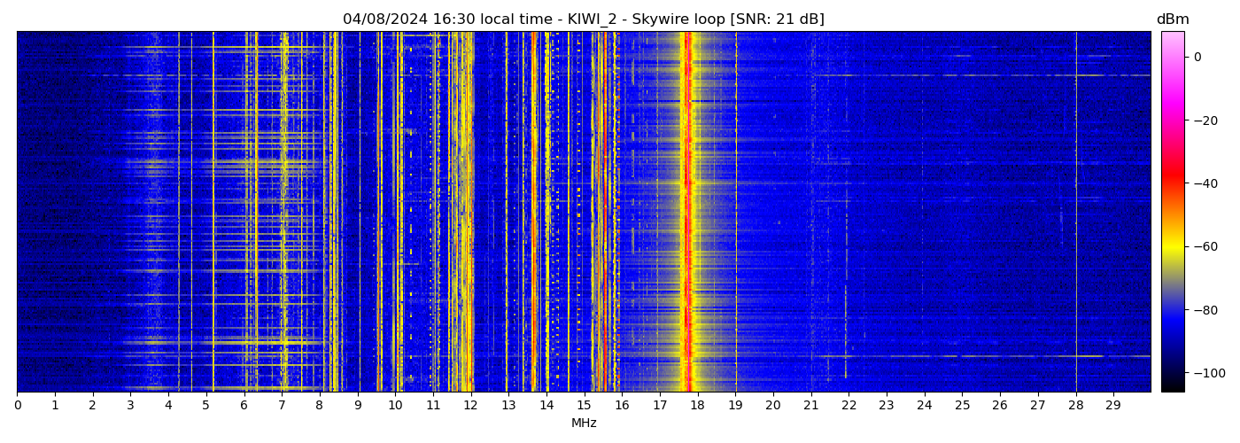Click the white vertical line at 19 MHz

735,213
